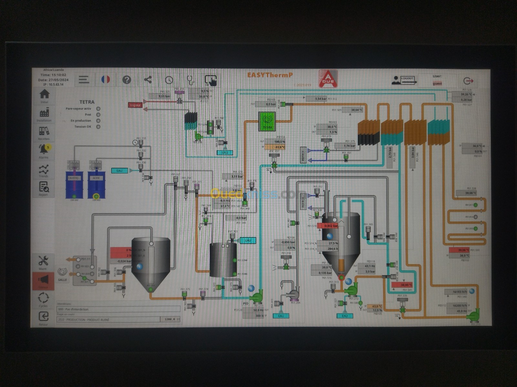Click the SALLE handshake button
The image size is (517, 387).
pos(62,274)
